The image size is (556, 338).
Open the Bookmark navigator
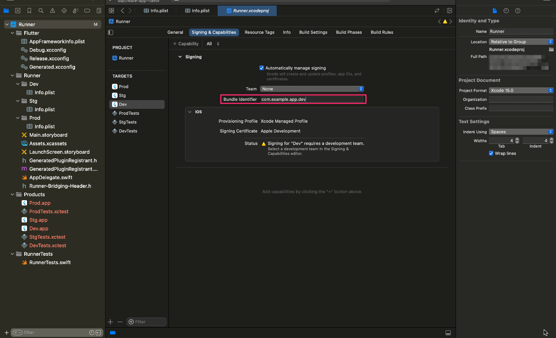tap(29, 11)
